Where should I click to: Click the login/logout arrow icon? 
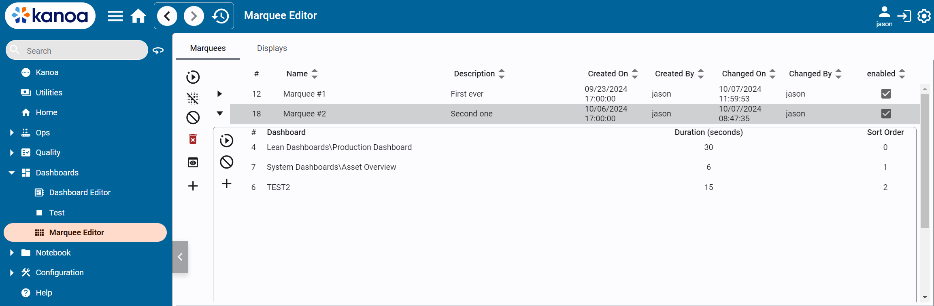tap(904, 16)
